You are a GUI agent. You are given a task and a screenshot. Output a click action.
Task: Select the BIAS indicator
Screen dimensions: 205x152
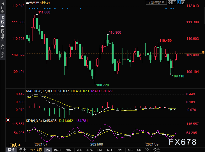click(89, 150)
